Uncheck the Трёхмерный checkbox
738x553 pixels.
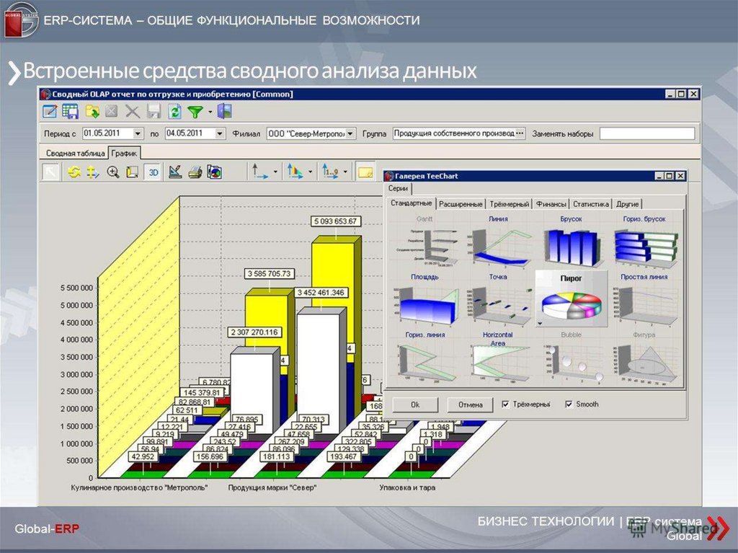tap(506, 404)
